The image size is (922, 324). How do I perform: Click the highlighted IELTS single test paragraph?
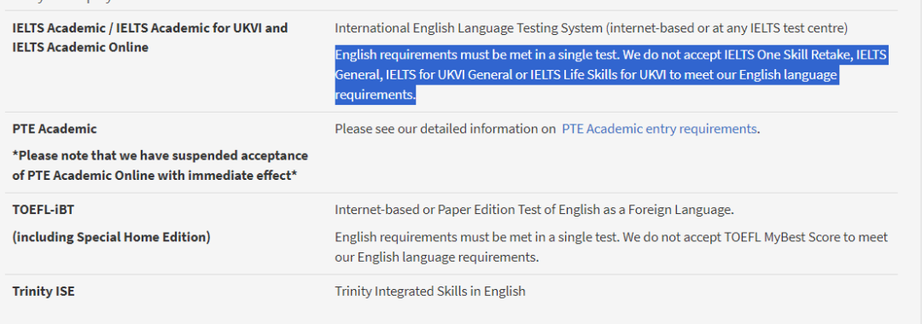tap(611, 75)
